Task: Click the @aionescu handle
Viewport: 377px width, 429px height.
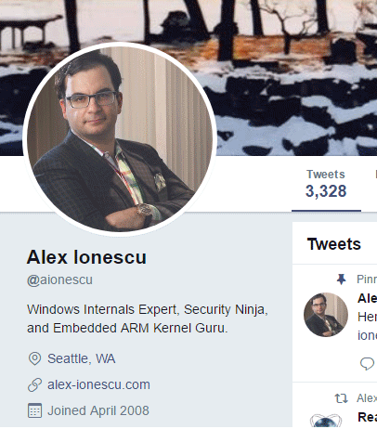Action: (59, 279)
